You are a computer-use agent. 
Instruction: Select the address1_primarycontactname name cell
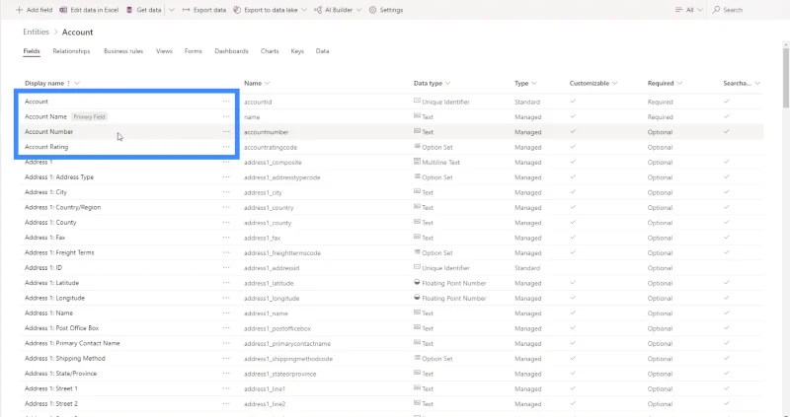287,344
